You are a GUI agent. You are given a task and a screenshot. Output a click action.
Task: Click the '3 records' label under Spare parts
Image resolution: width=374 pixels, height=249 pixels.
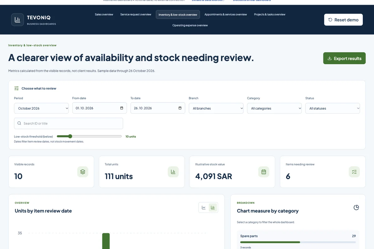coord(246,247)
